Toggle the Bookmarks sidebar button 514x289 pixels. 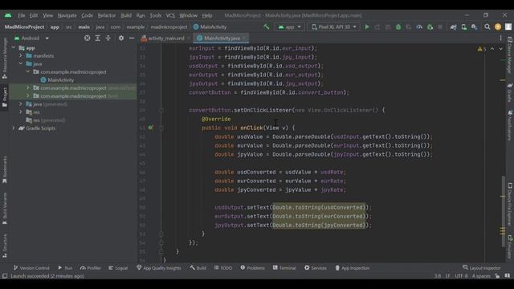5,169
